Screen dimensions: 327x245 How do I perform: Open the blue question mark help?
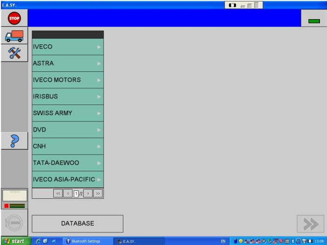tap(14, 141)
